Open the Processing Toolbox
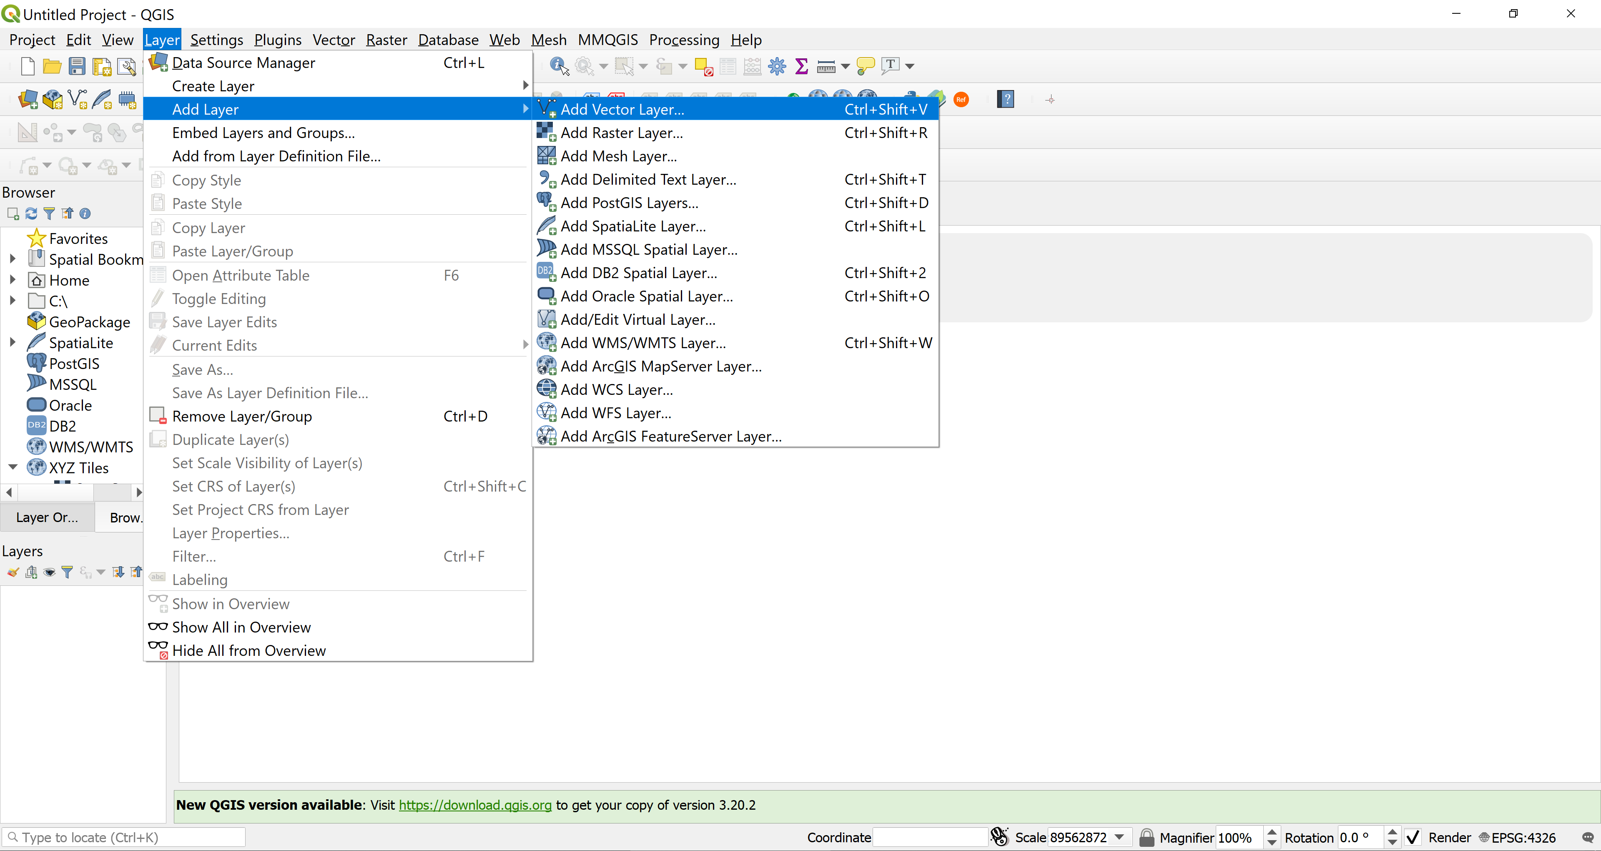Screen dimensions: 1601x851 click(x=776, y=66)
